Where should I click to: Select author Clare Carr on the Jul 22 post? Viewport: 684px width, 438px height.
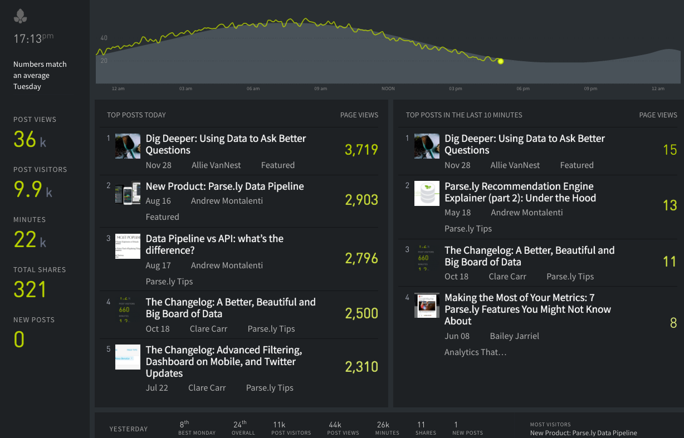pos(207,388)
